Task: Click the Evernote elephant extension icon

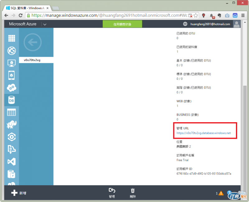Action: 219,15
